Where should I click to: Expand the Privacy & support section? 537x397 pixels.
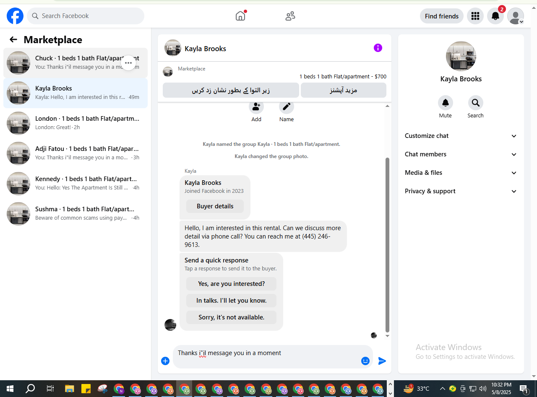coord(461,191)
